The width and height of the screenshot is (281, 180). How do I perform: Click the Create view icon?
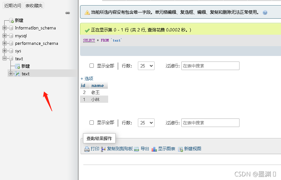pos(180,149)
